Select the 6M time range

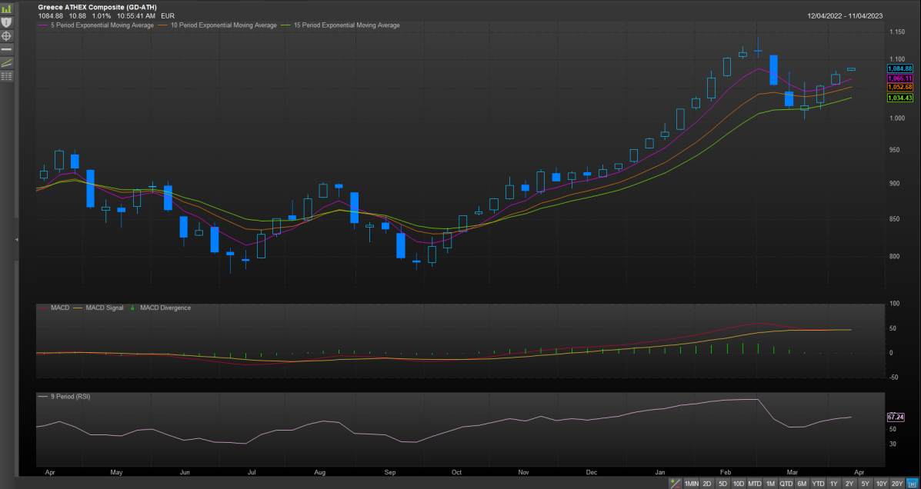[802, 484]
